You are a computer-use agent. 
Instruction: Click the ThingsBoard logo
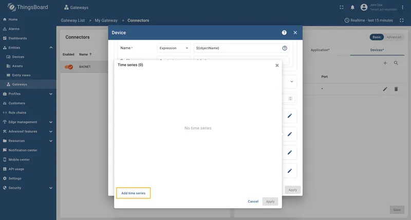pyautogui.click(x=28, y=7)
